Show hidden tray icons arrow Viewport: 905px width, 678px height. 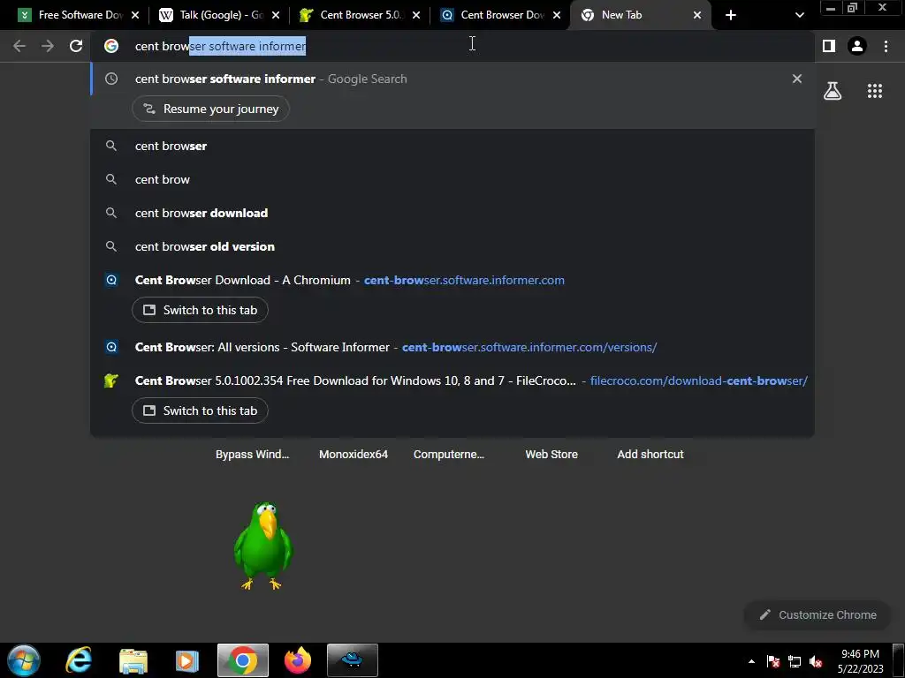(x=751, y=661)
